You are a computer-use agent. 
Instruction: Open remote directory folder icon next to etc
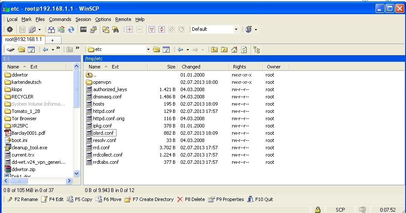tap(156, 49)
